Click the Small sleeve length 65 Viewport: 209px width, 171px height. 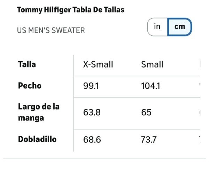[146, 112]
